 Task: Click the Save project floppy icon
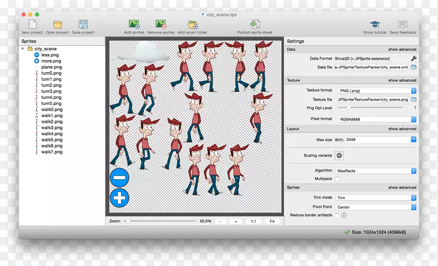pos(83,25)
